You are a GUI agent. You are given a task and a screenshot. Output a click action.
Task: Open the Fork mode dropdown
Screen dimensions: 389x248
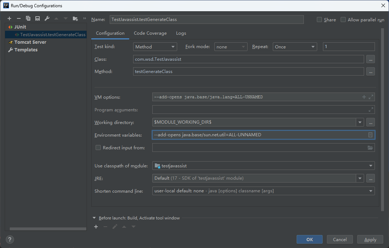point(231,47)
